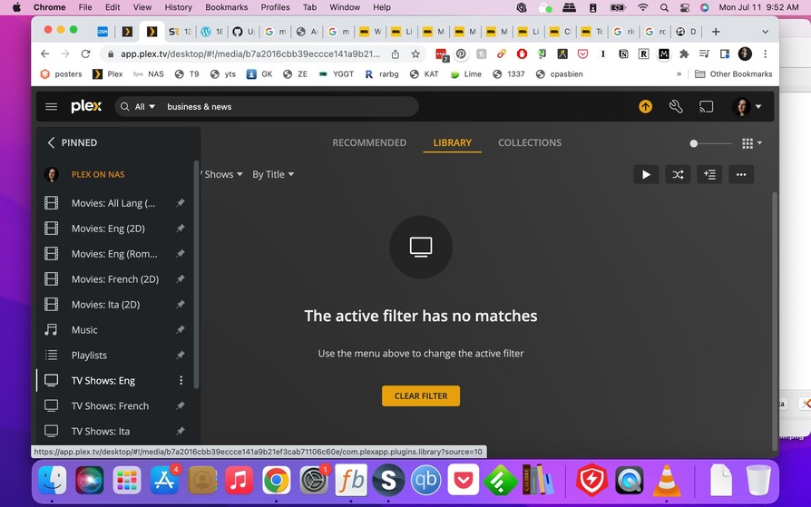Screen dimensions: 811x507
Task: Select PLEX ON NAS server
Action: pyautogui.click(x=98, y=174)
